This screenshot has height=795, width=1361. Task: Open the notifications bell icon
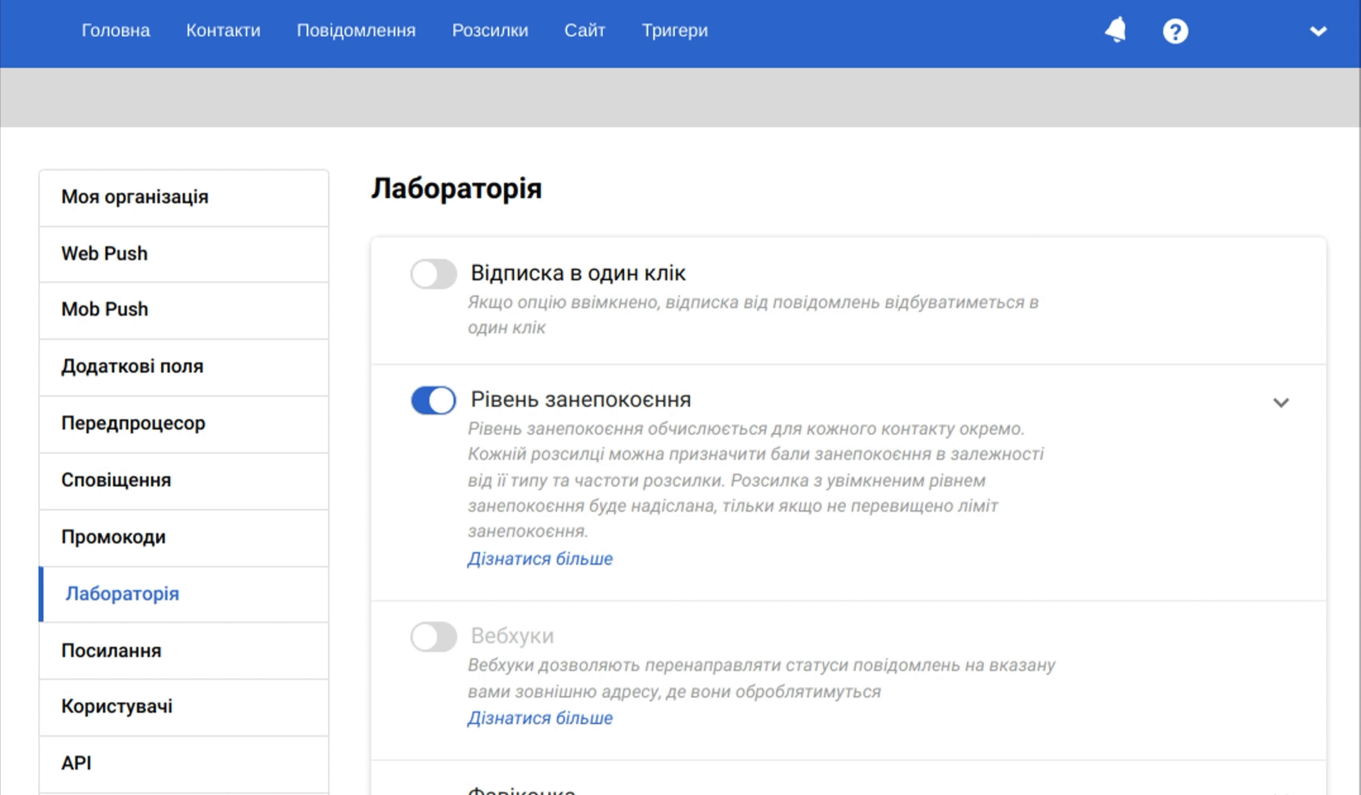(x=1115, y=30)
